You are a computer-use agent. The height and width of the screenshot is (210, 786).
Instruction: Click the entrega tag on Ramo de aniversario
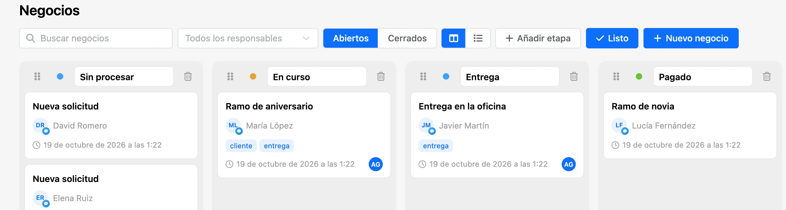(277, 146)
